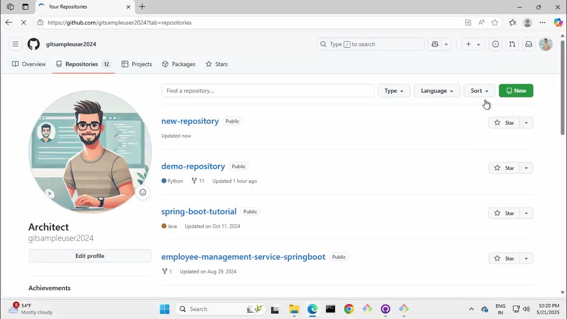
Task: Open the browser profile icon
Action: [527, 23]
